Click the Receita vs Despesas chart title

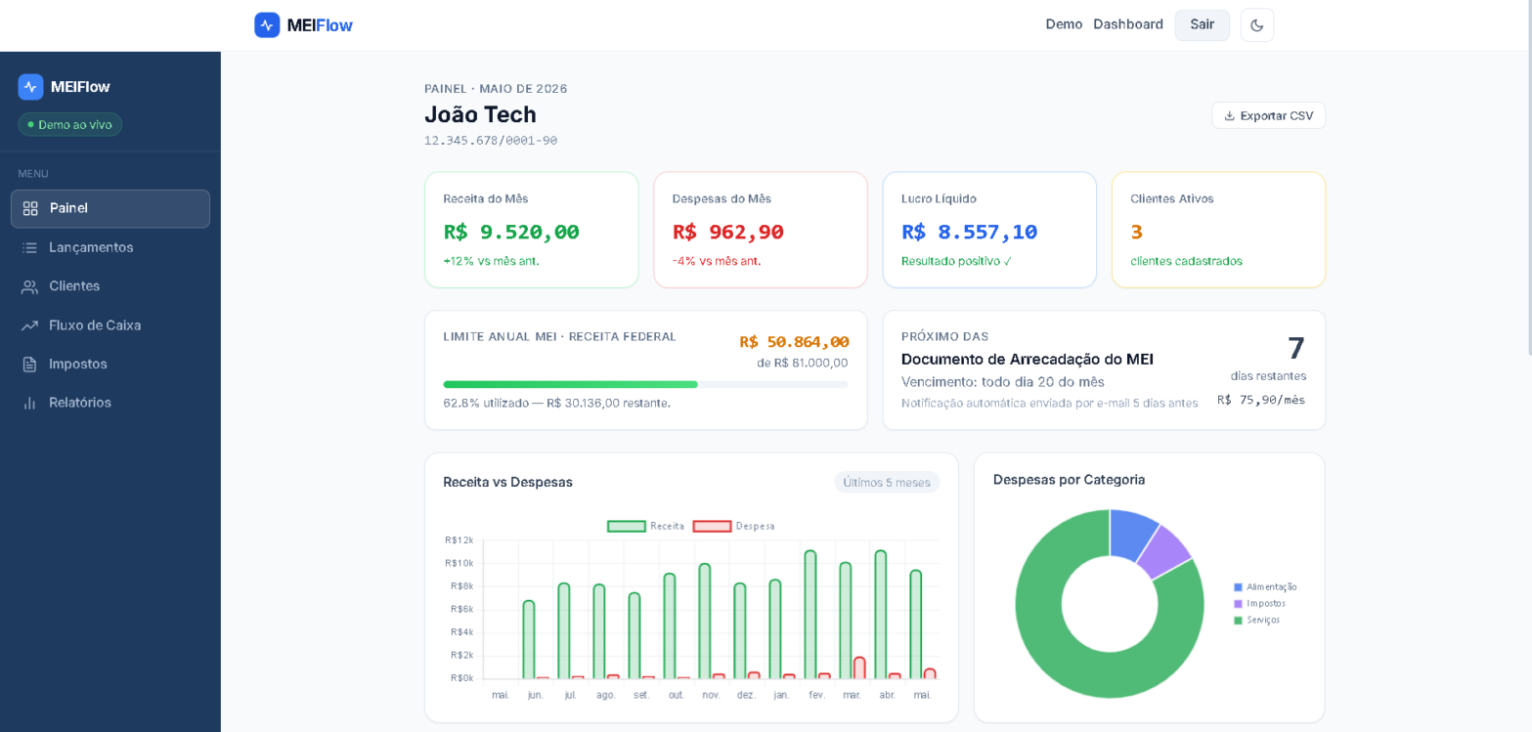point(507,483)
